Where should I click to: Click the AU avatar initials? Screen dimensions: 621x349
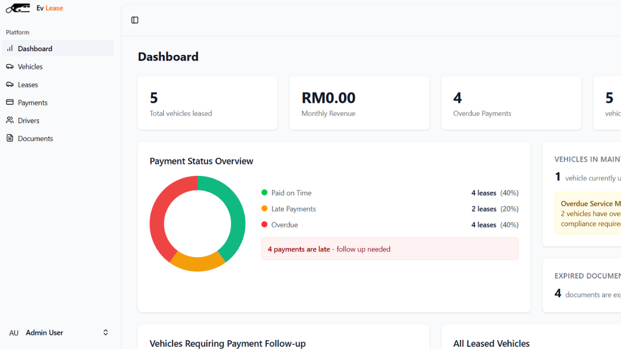pos(14,333)
